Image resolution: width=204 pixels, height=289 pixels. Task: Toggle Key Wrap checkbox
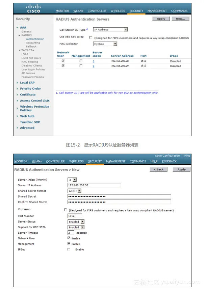pos(65,210)
